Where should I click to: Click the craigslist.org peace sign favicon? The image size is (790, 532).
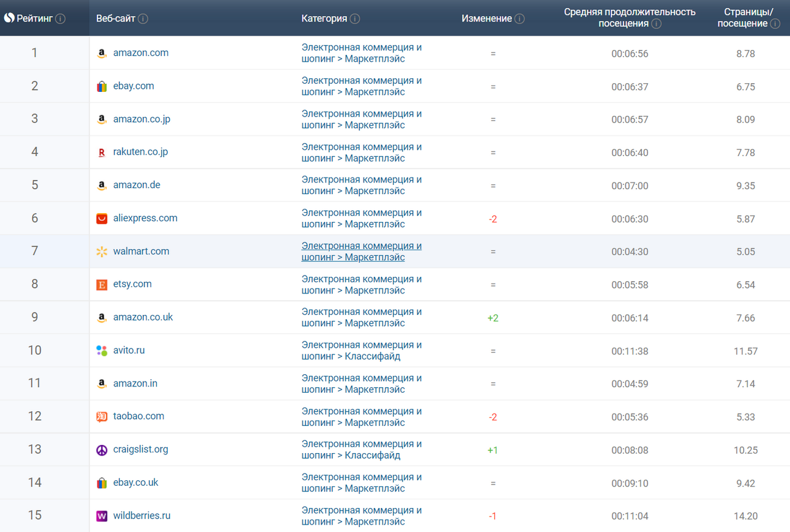102,450
